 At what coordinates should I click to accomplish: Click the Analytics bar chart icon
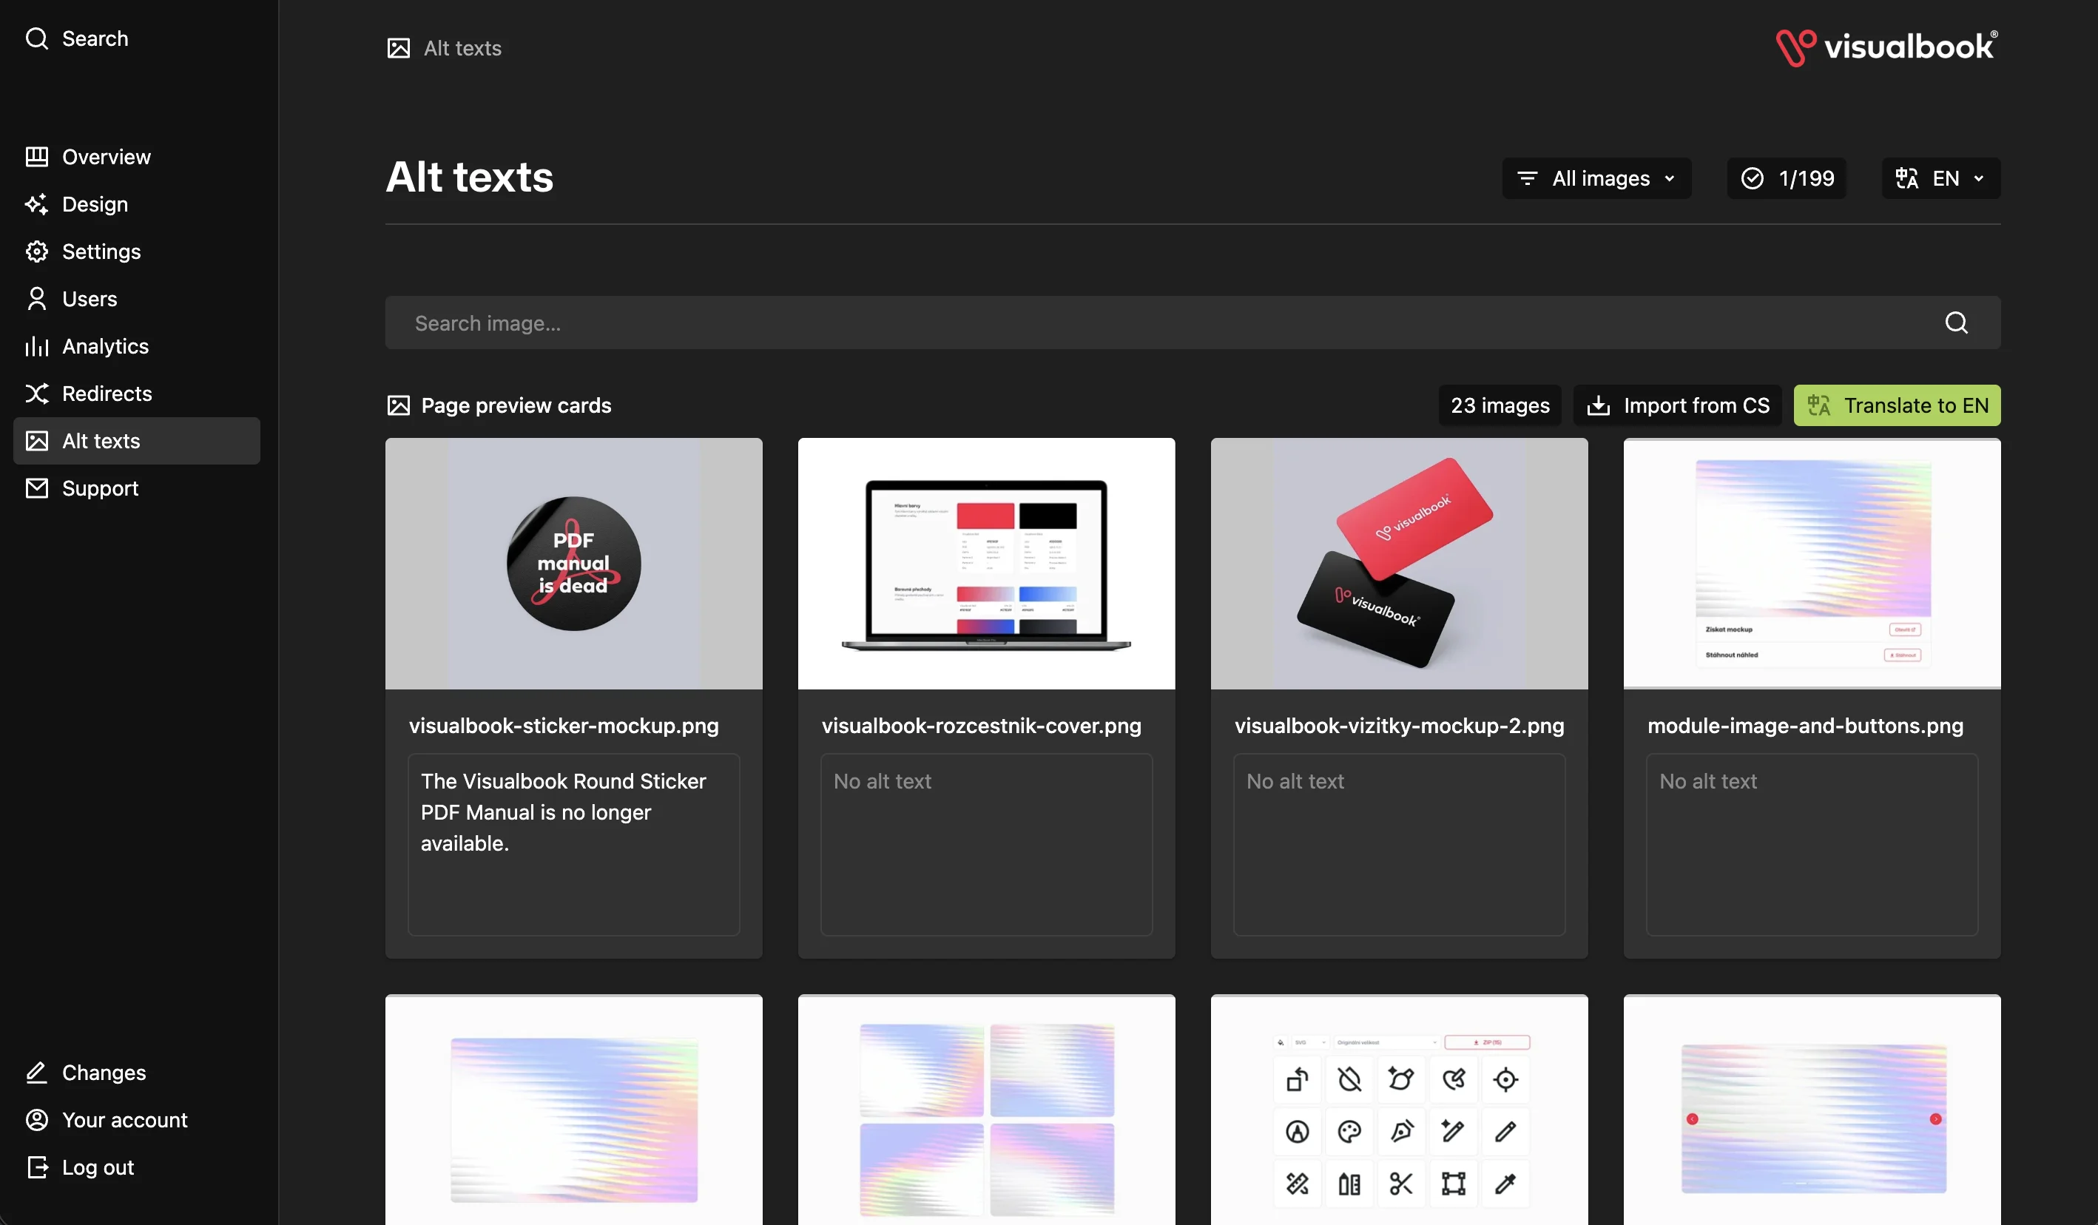point(37,346)
